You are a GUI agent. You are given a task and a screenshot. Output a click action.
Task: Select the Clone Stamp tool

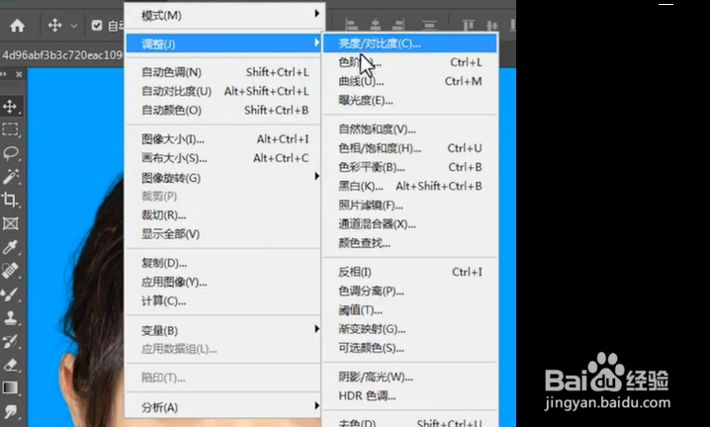[11, 317]
